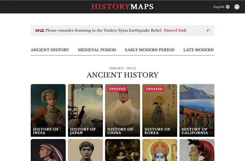Open the second-row card with the blue-skinned deity

point(160,150)
